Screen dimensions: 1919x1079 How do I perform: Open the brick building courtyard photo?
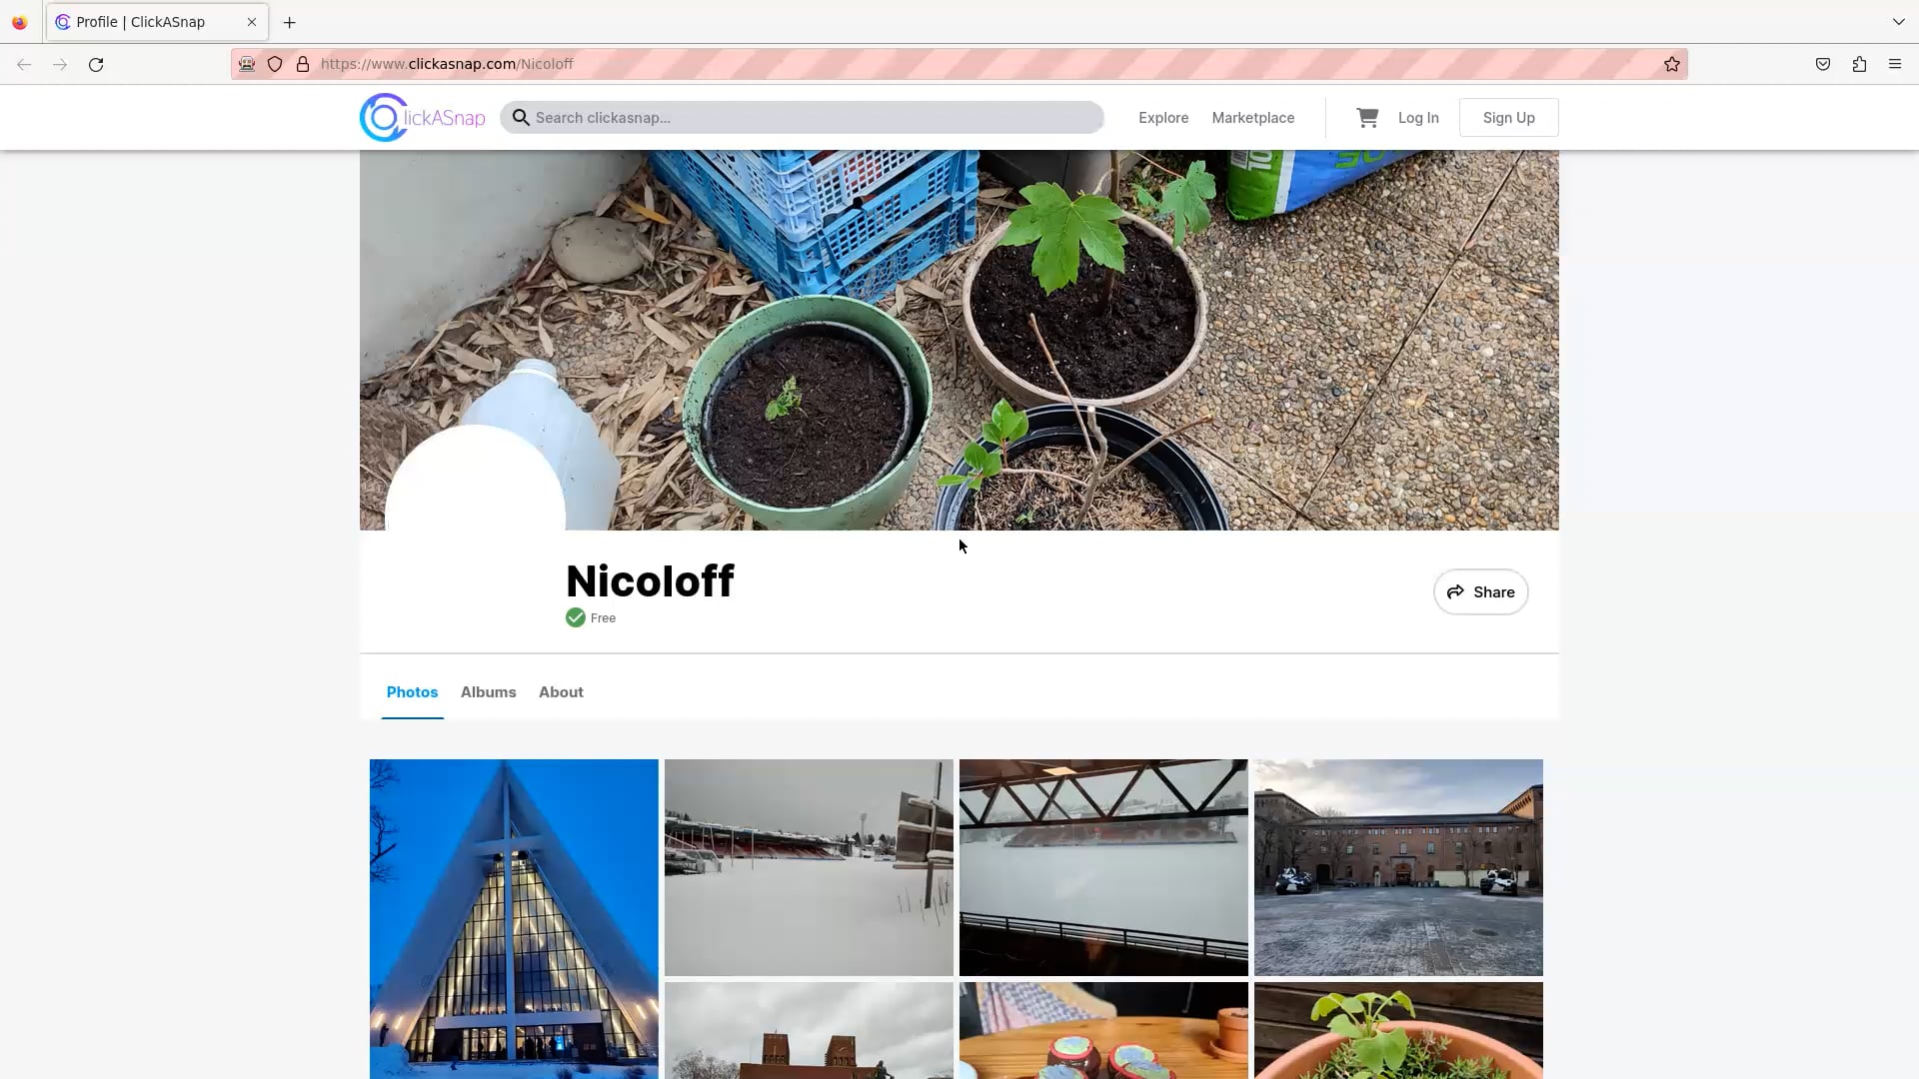pyautogui.click(x=1398, y=867)
